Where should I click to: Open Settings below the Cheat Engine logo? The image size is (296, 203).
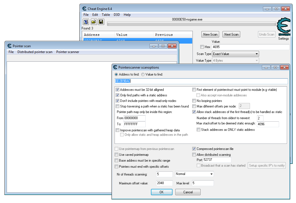point(284,39)
